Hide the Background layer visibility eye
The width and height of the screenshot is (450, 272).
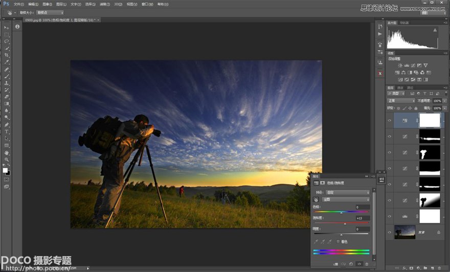point(390,232)
